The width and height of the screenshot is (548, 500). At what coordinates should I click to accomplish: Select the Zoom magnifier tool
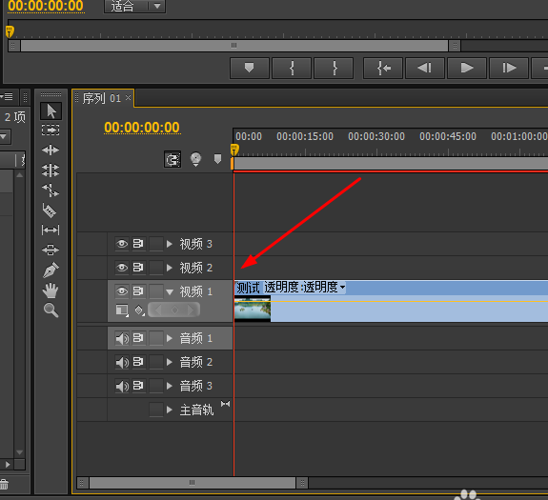point(51,310)
